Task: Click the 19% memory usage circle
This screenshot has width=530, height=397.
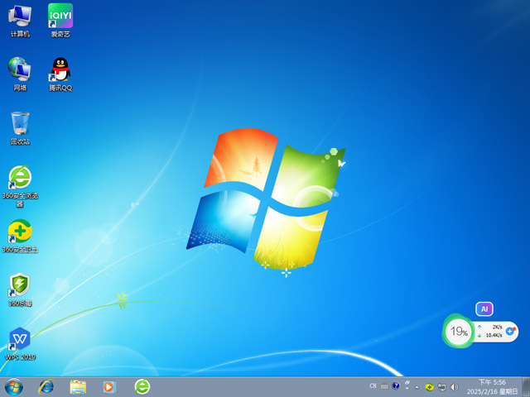Action: click(x=457, y=331)
